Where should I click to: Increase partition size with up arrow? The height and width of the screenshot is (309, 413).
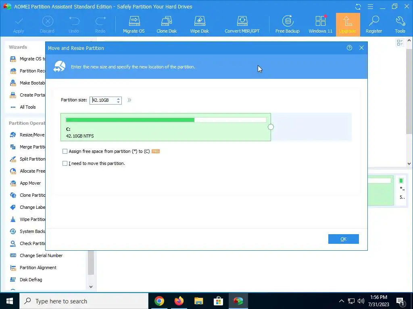(118, 99)
